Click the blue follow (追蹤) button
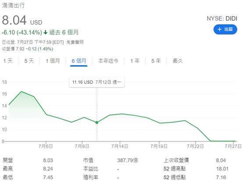Screen dimensions: 243x181 pyautogui.click(x=225, y=29)
